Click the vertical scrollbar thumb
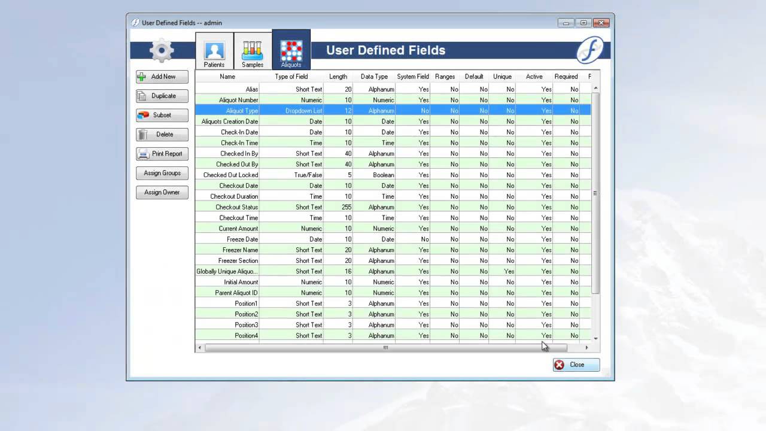Viewport: 766px width, 431px height. point(595,193)
